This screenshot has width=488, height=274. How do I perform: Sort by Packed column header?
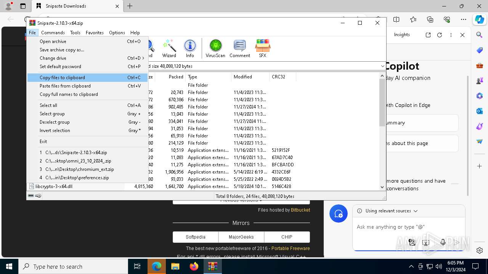[x=170, y=77]
